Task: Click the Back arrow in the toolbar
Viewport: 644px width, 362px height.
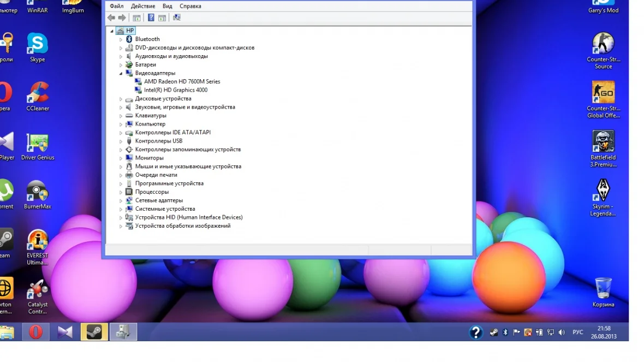Action: [x=111, y=18]
